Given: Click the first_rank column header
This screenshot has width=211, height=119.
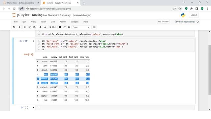Looking at the screenshot, I should click(x=74, y=57).
